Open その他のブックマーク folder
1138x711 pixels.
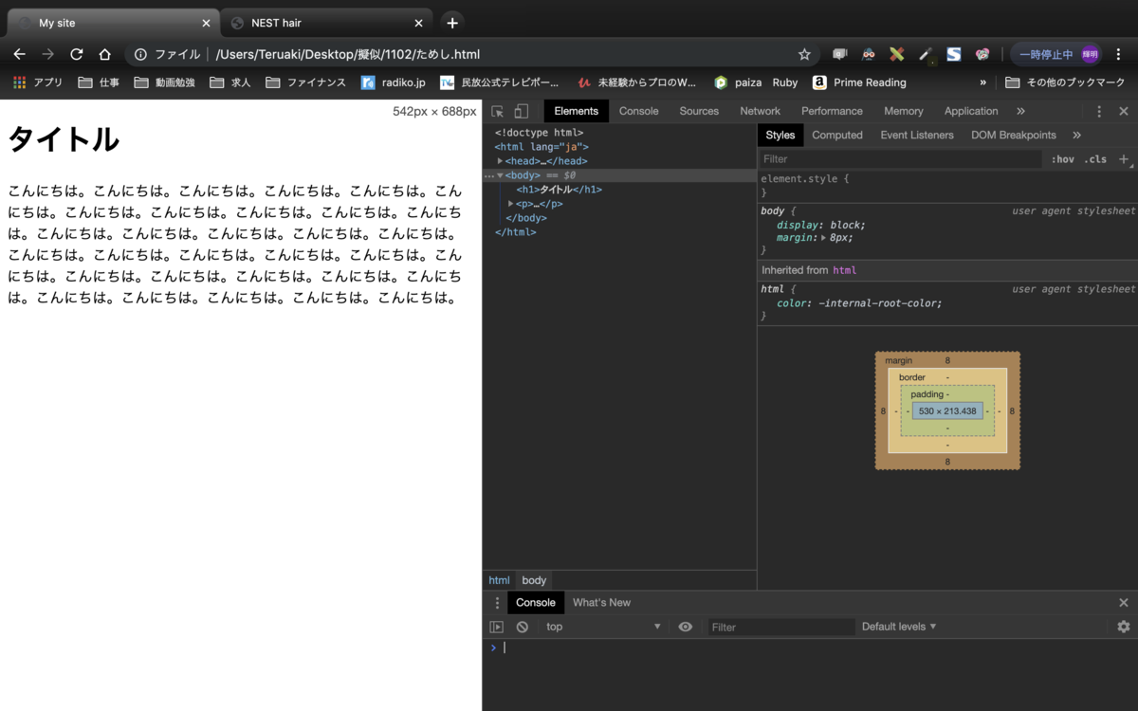pos(1065,82)
